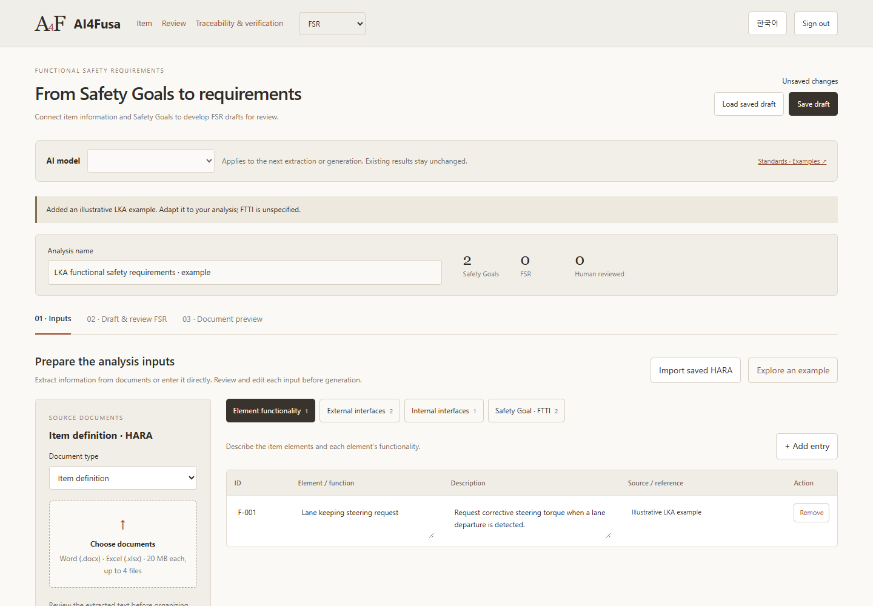Click the Unsaved changes status text
Image resolution: width=873 pixels, height=606 pixels.
810,81
